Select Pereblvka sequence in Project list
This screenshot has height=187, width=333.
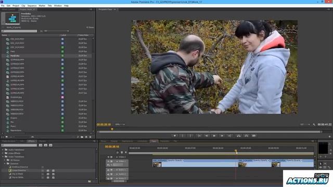pyautogui.click(x=15, y=56)
